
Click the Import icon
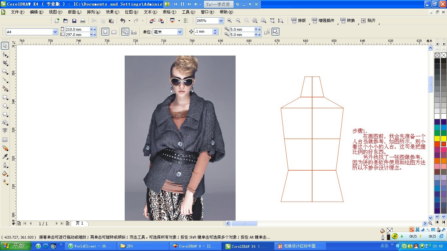tap(152, 21)
